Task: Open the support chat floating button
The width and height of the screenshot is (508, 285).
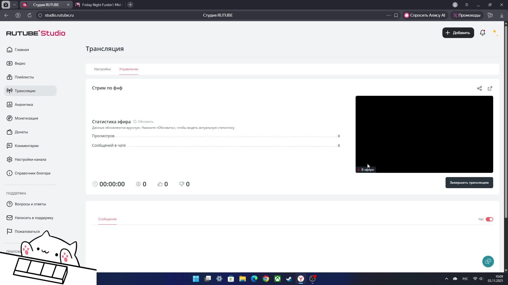Action: [x=488, y=261]
